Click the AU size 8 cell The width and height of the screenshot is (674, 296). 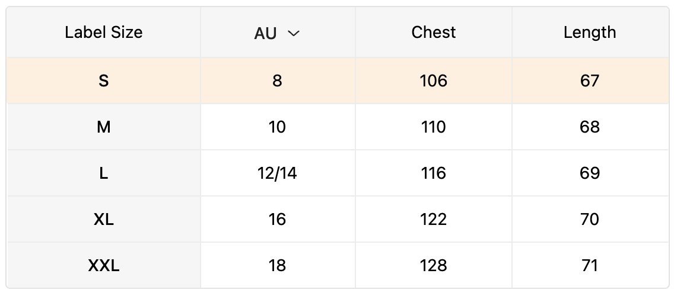click(278, 81)
